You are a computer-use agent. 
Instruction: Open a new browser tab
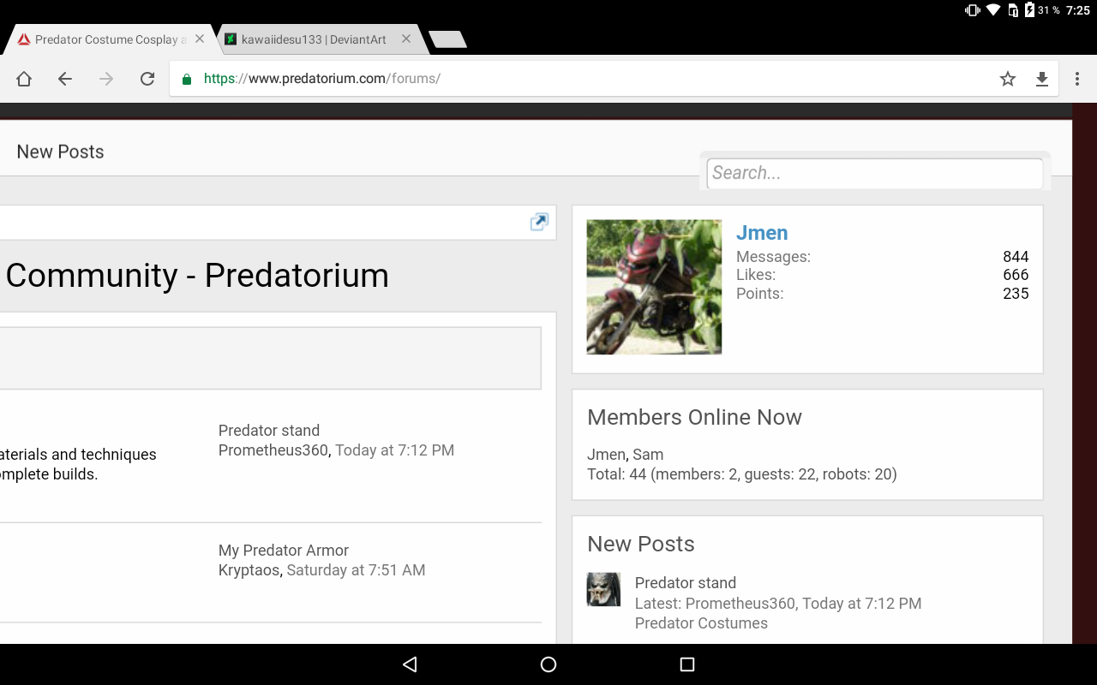447,39
